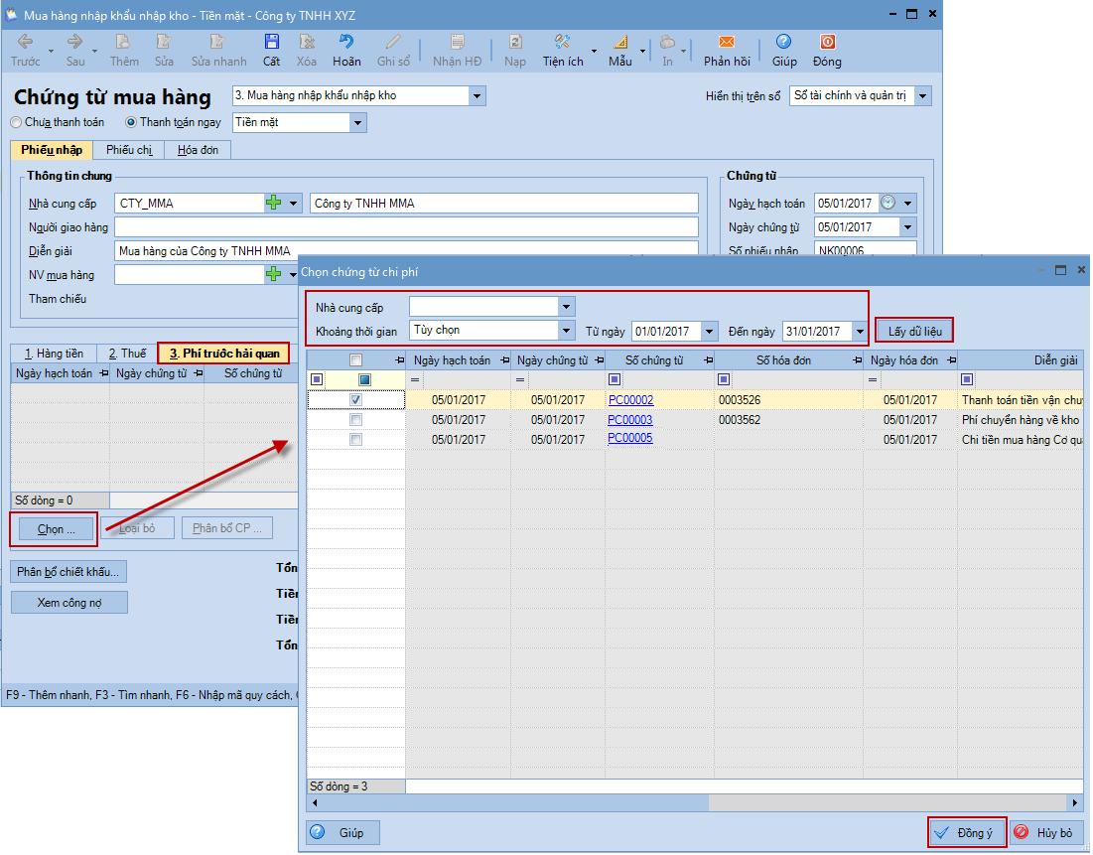Click the Người giao hàng input field
This screenshot has height=855, width=1093.
pyautogui.click(x=407, y=227)
